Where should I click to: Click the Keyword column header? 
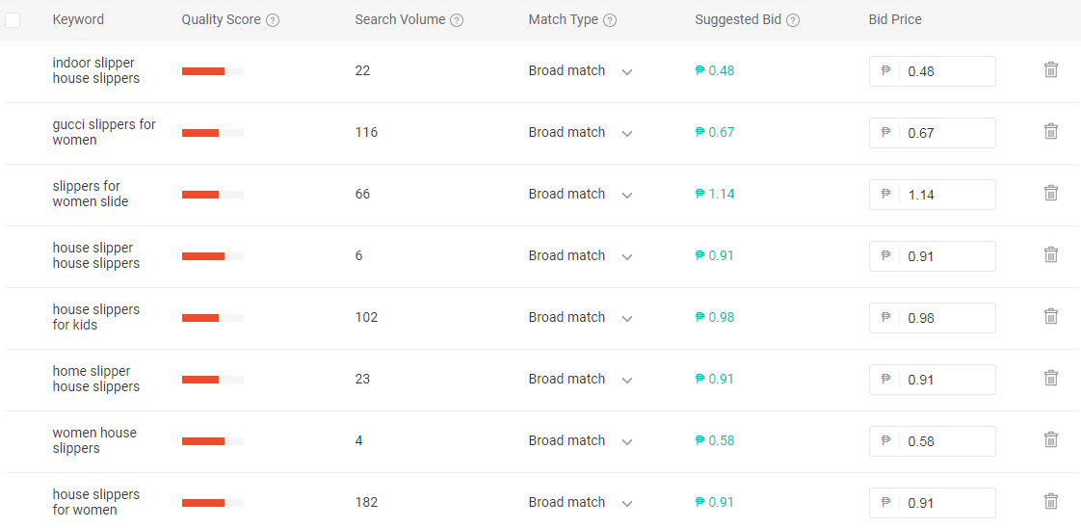click(x=78, y=19)
